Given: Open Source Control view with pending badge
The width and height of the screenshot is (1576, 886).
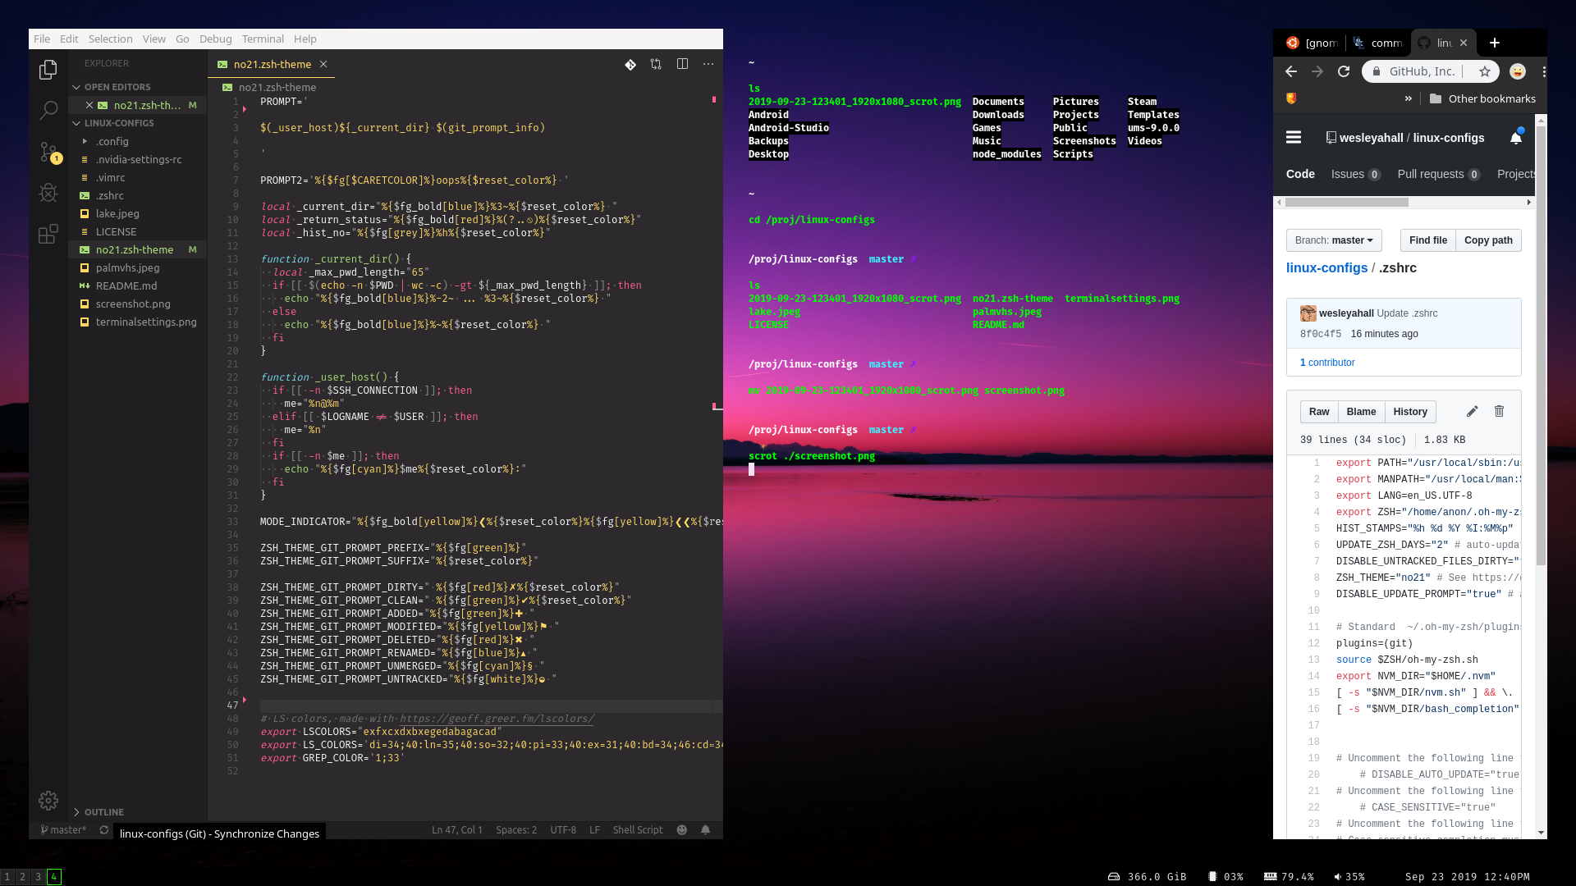Looking at the screenshot, I should click(48, 152).
